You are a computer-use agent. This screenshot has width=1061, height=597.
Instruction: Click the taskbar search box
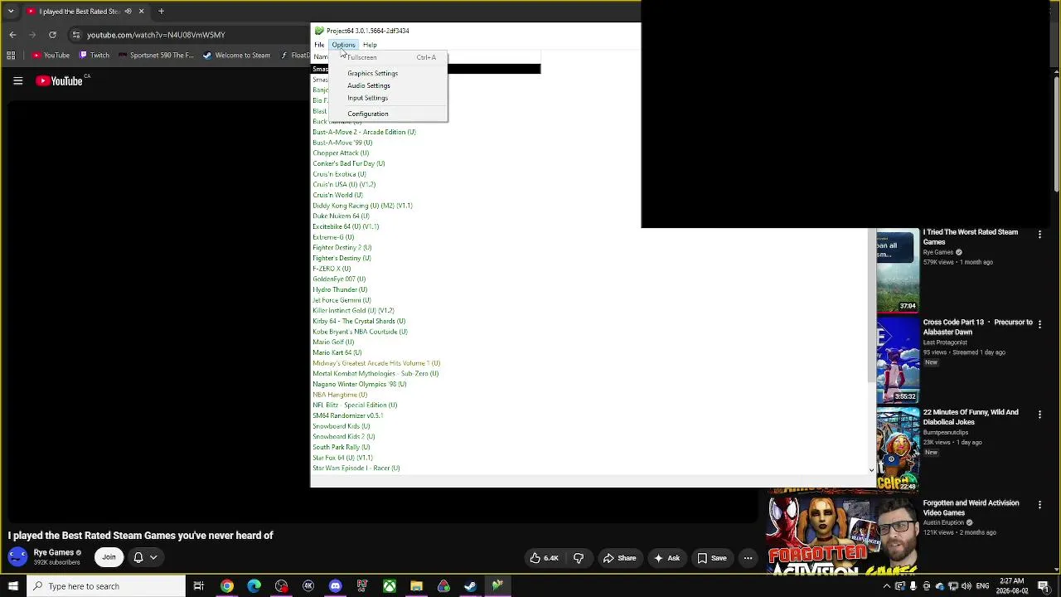click(x=105, y=586)
